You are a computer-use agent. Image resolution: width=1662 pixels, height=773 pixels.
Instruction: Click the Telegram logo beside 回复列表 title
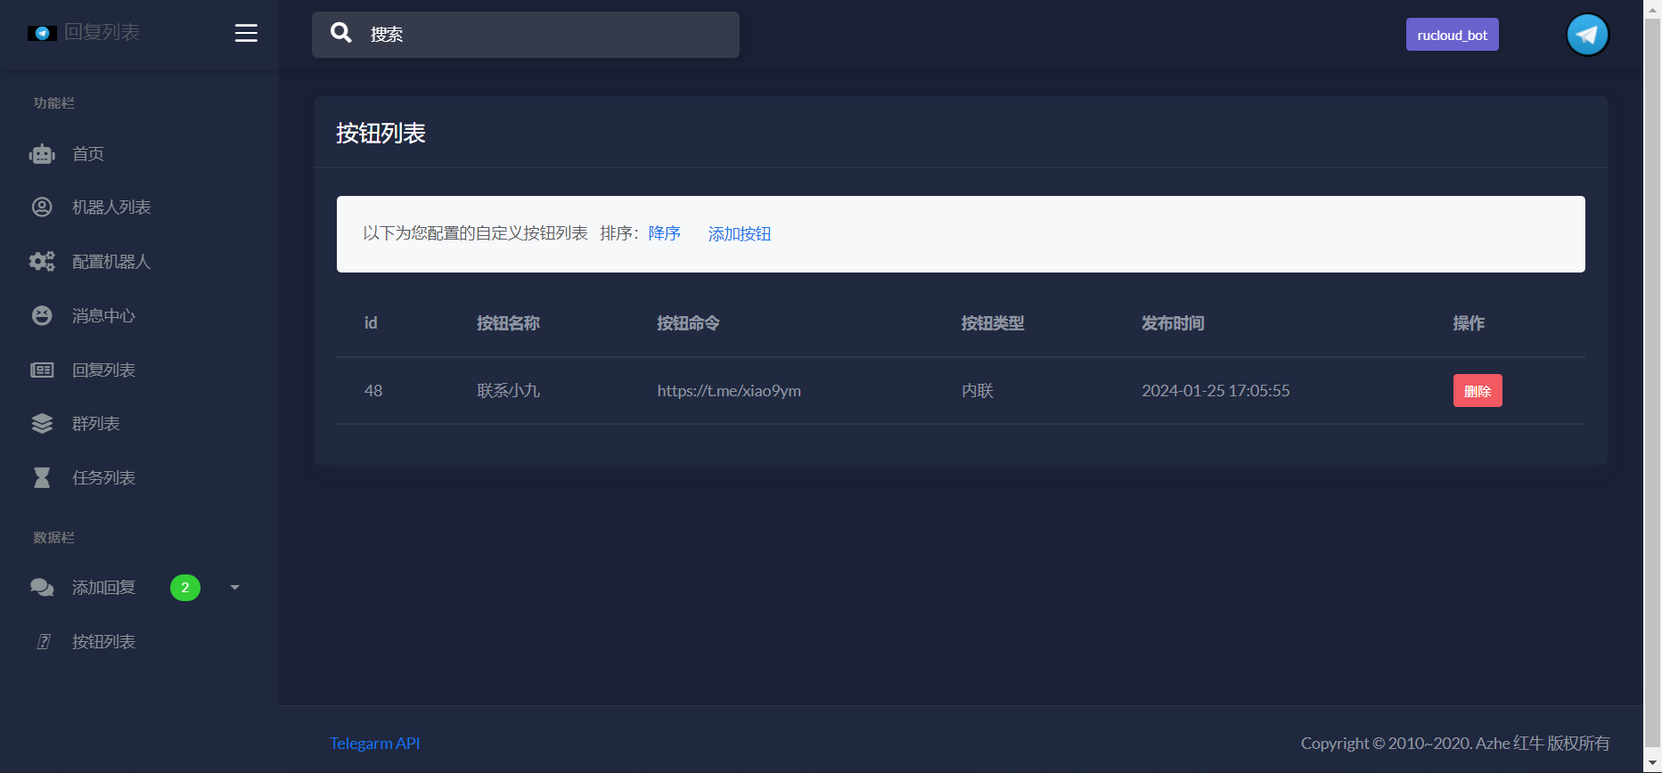coord(42,33)
